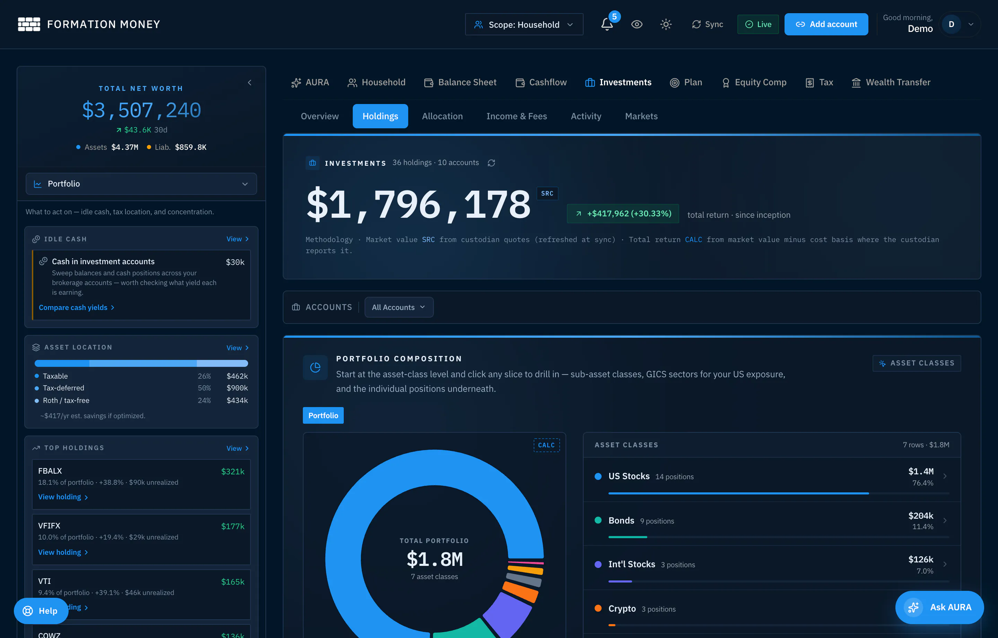The height and width of the screenshot is (638, 998).
Task: Open the Equity Comp tab
Action: (x=754, y=83)
